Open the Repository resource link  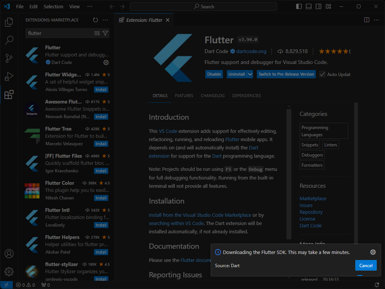311,212
